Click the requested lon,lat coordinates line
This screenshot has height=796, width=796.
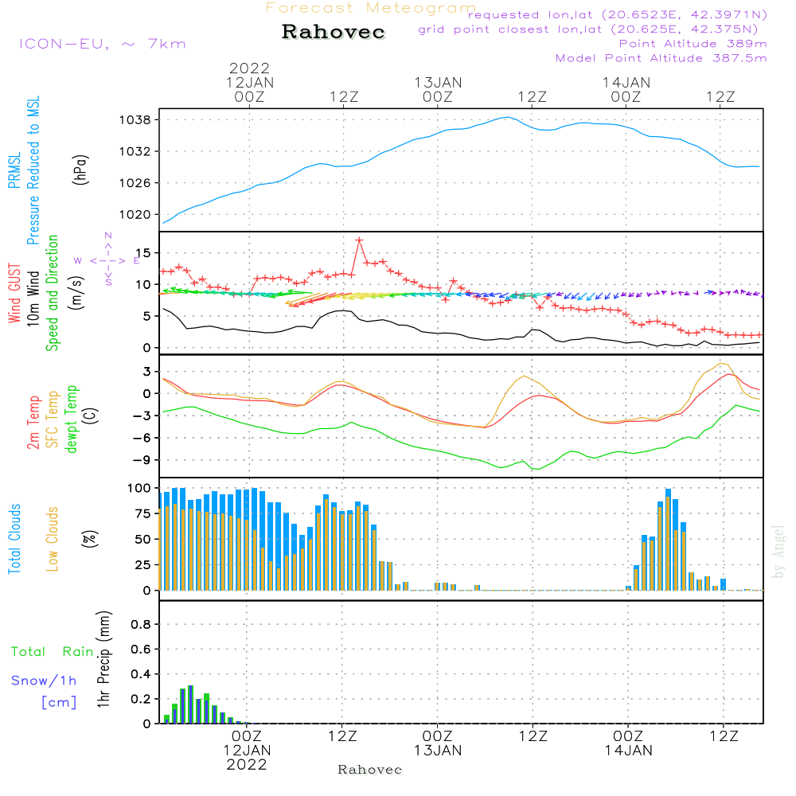click(x=618, y=14)
